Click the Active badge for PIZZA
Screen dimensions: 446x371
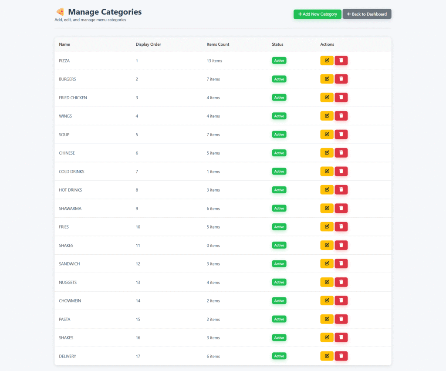[279, 61]
